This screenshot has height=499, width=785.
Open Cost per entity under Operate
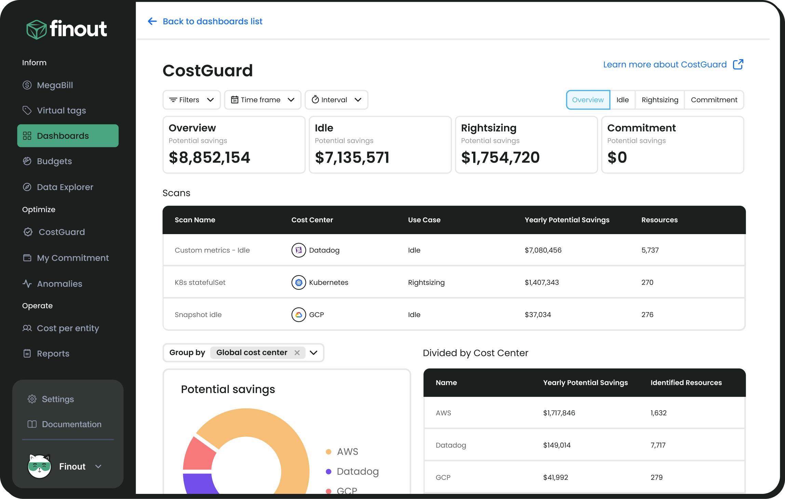pyautogui.click(x=67, y=328)
